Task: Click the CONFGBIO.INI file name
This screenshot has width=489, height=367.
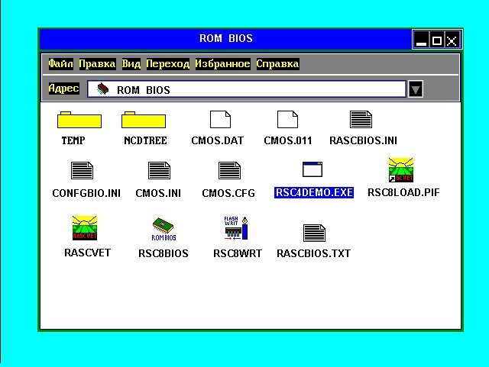Action: click(x=86, y=193)
